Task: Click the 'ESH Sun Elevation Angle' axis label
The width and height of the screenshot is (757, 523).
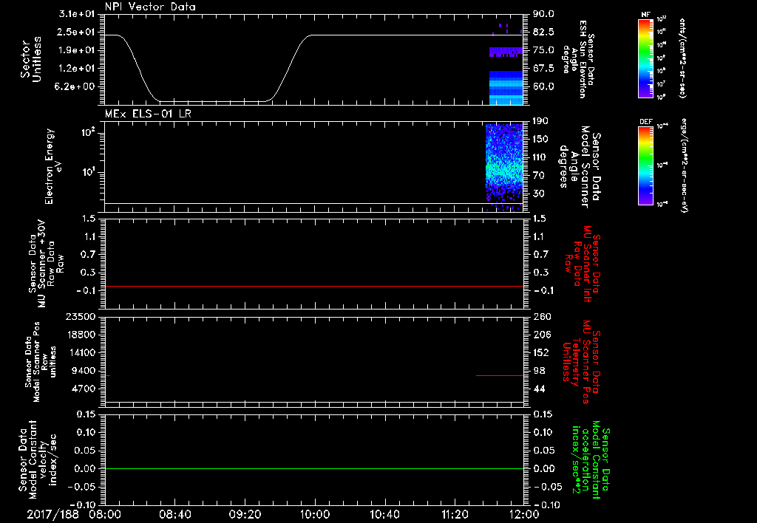Action: [578, 59]
